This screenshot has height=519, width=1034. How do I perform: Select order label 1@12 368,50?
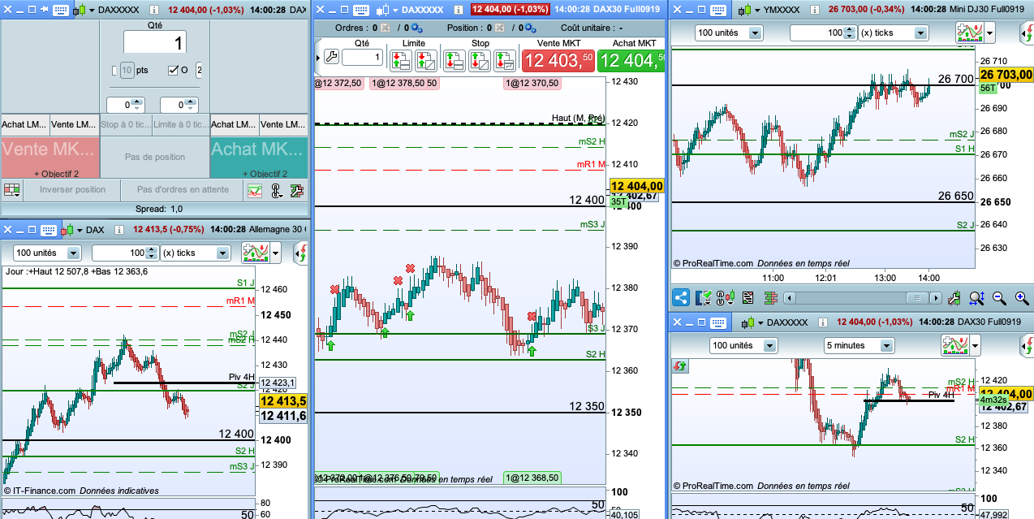click(532, 478)
